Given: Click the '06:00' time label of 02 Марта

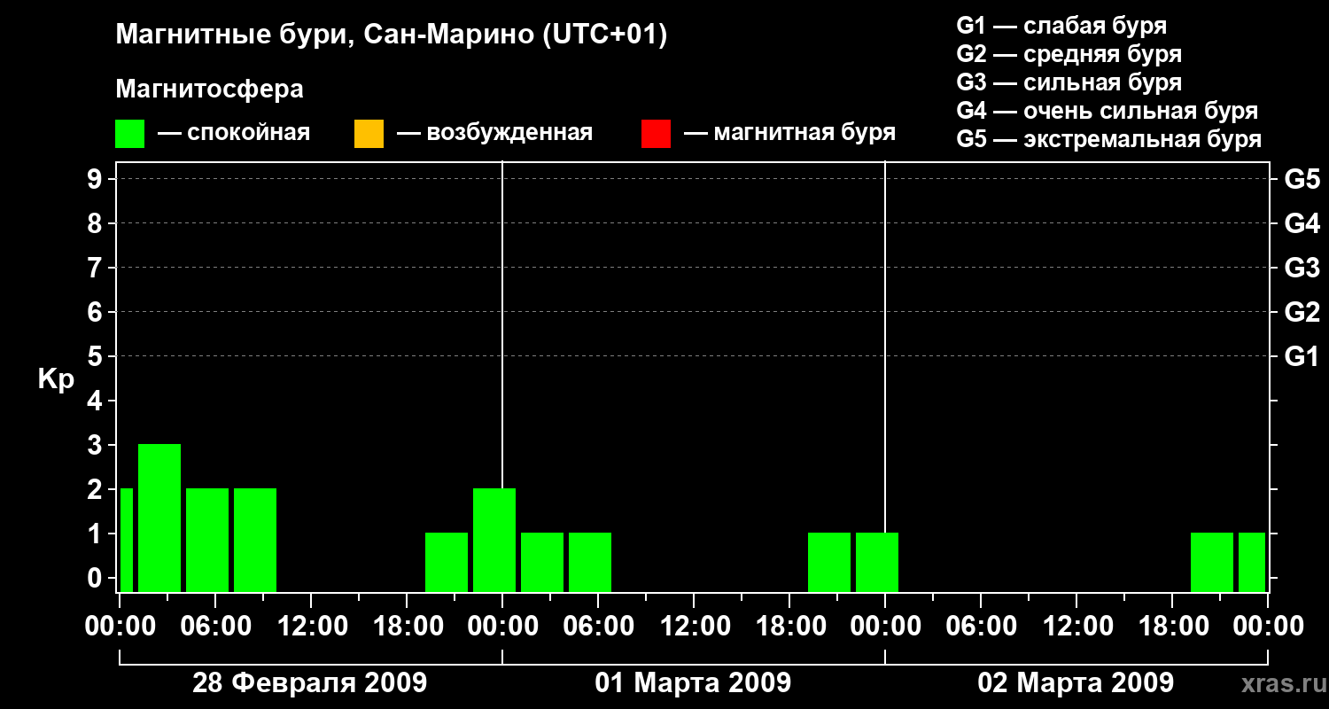Looking at the screenshot, I should point(981,627).
